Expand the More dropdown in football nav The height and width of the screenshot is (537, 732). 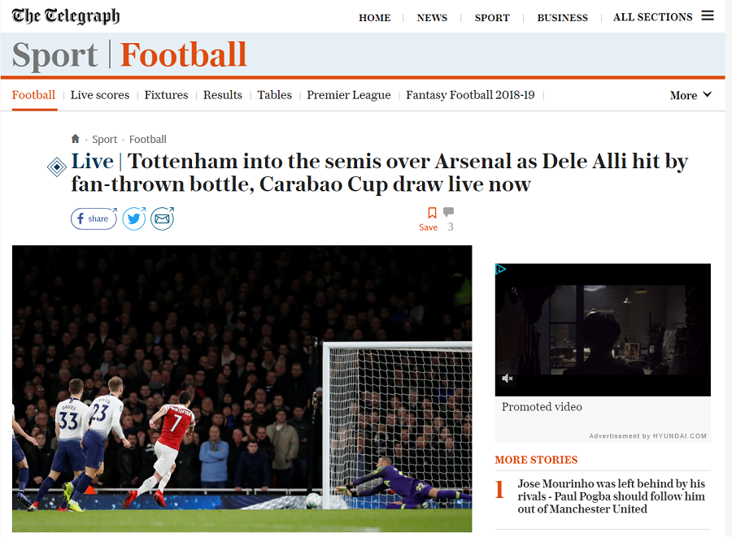pyautogui.click(x=691, y=95)
